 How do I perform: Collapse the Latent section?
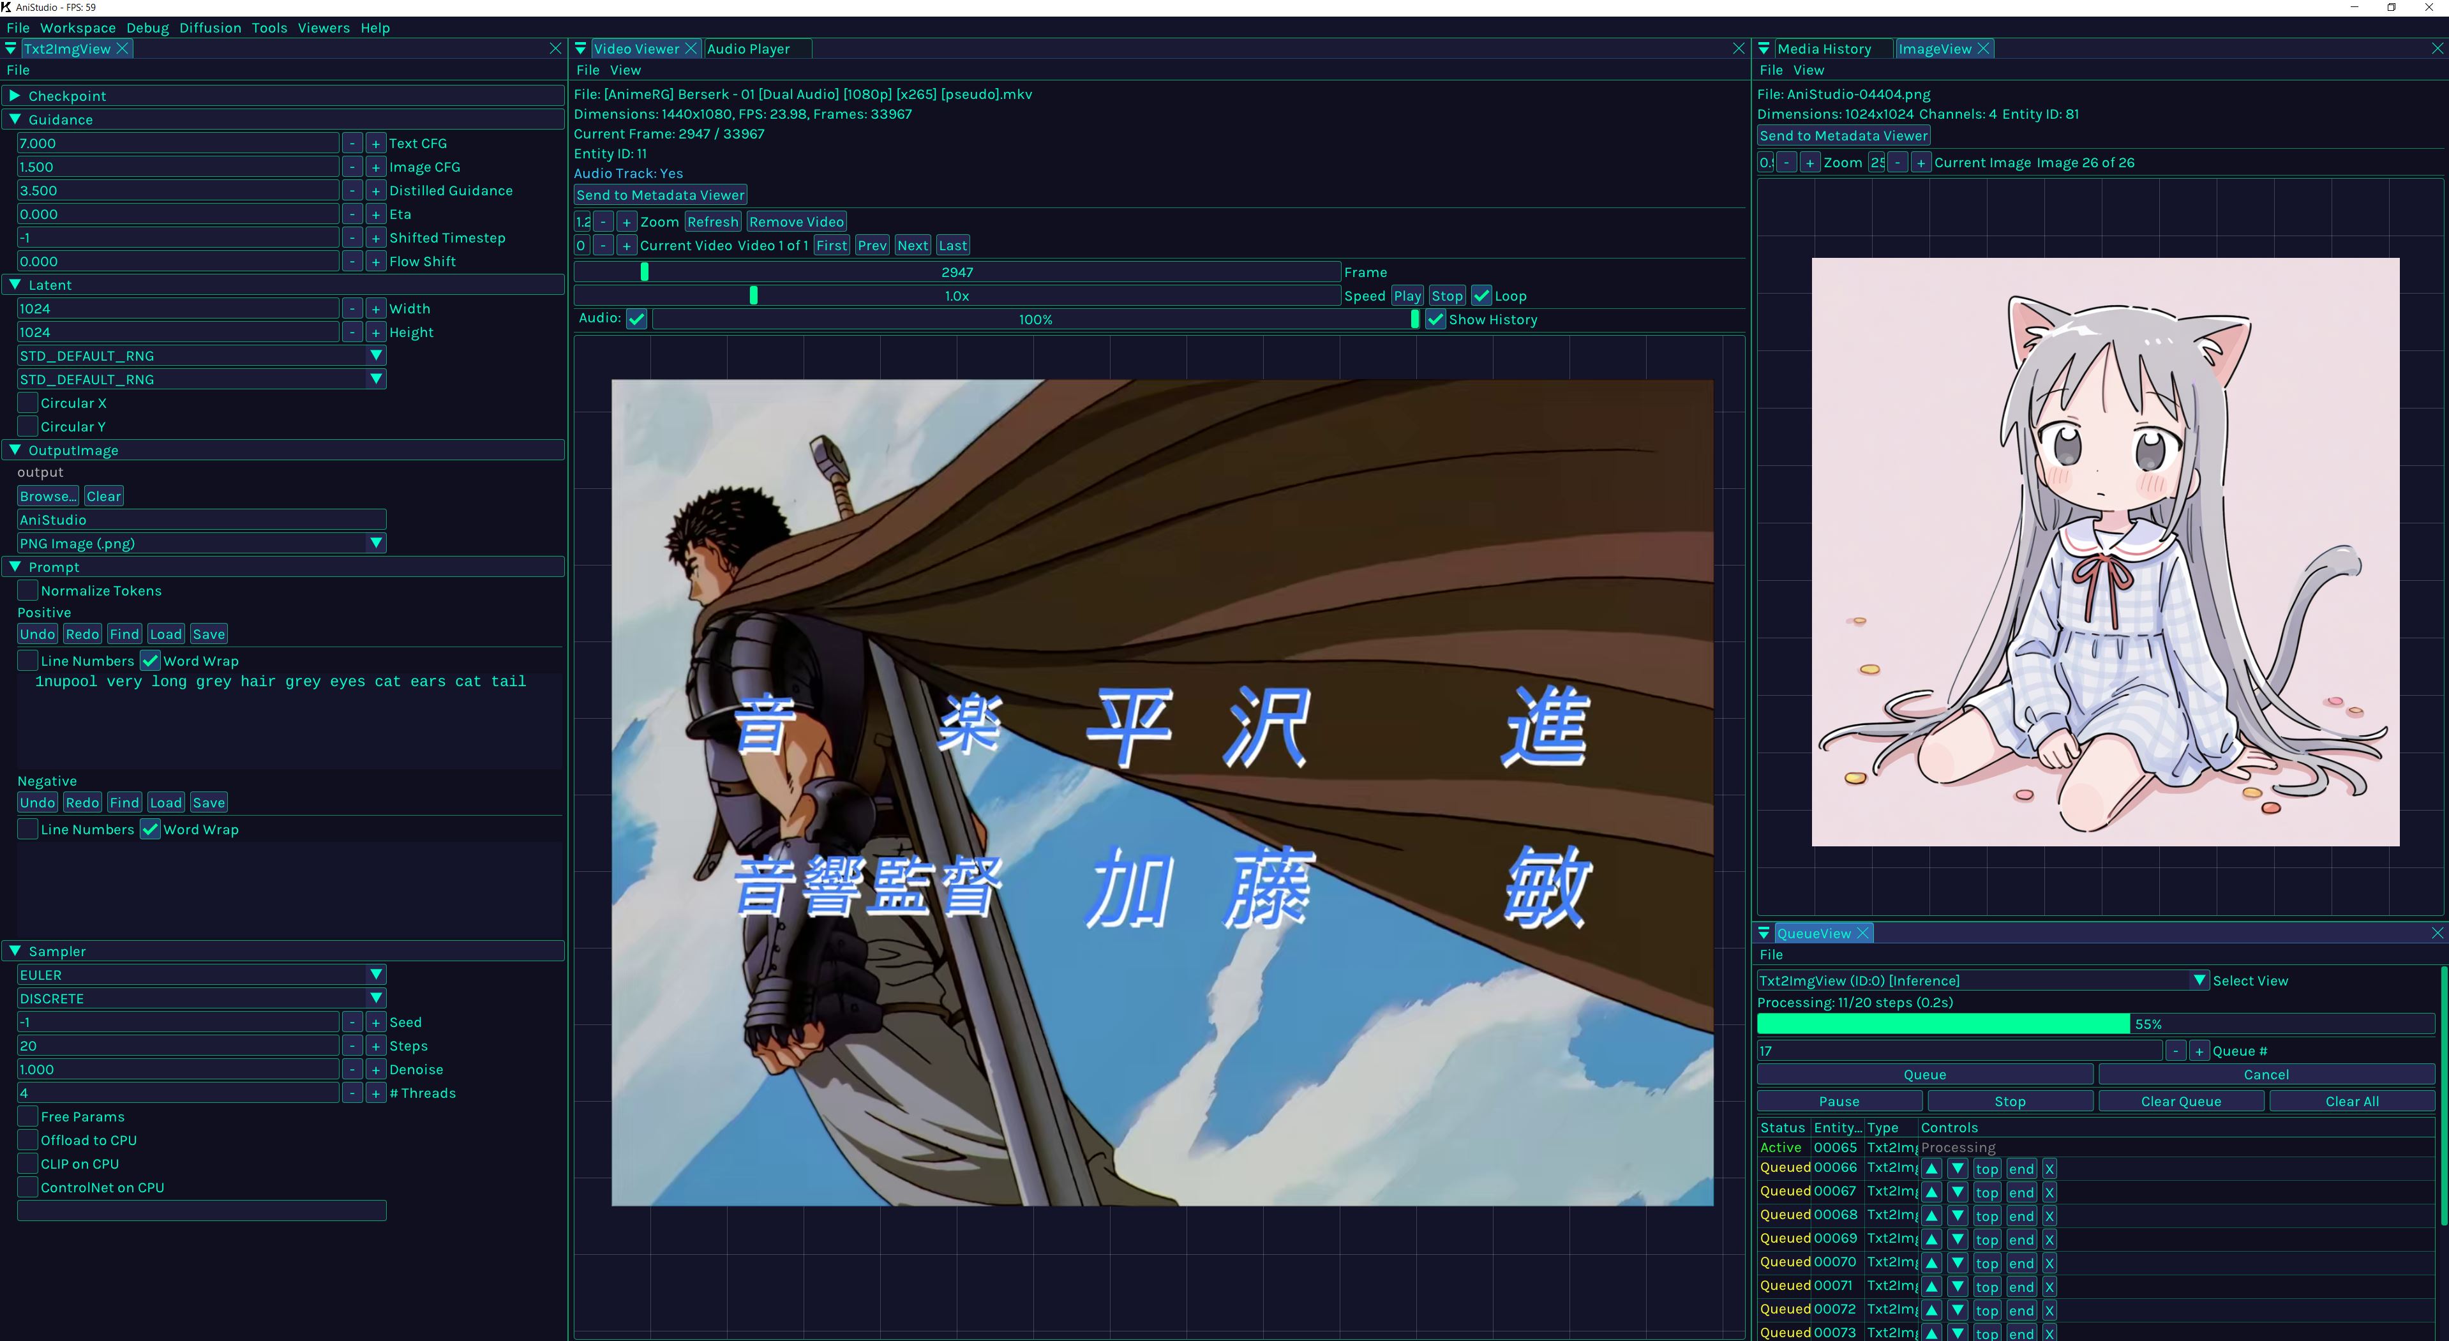click(x=283, y=285)
